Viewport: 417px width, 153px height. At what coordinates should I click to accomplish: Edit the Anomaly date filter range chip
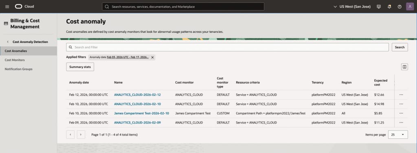pyautogui.click(x=127, y=57)
